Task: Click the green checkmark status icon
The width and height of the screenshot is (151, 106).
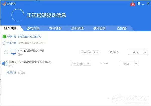Action: (4, 37)
